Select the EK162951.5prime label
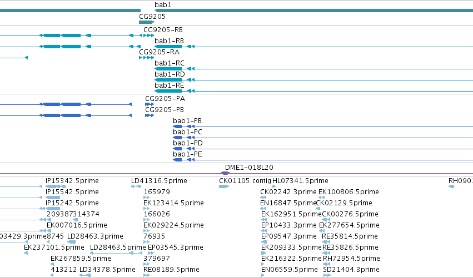This screenshot has width=473, height=278. coord(291,214)
